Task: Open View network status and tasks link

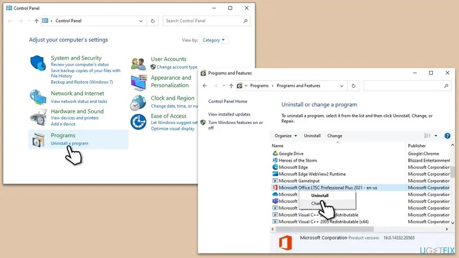Action: pos(79,101)
